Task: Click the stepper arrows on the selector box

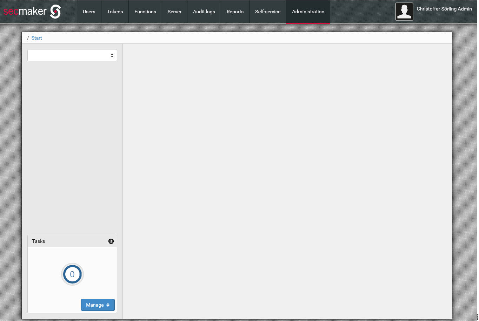Action: pos(112,55)
